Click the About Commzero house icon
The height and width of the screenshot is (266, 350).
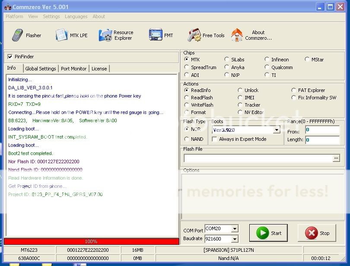point(237,35)
